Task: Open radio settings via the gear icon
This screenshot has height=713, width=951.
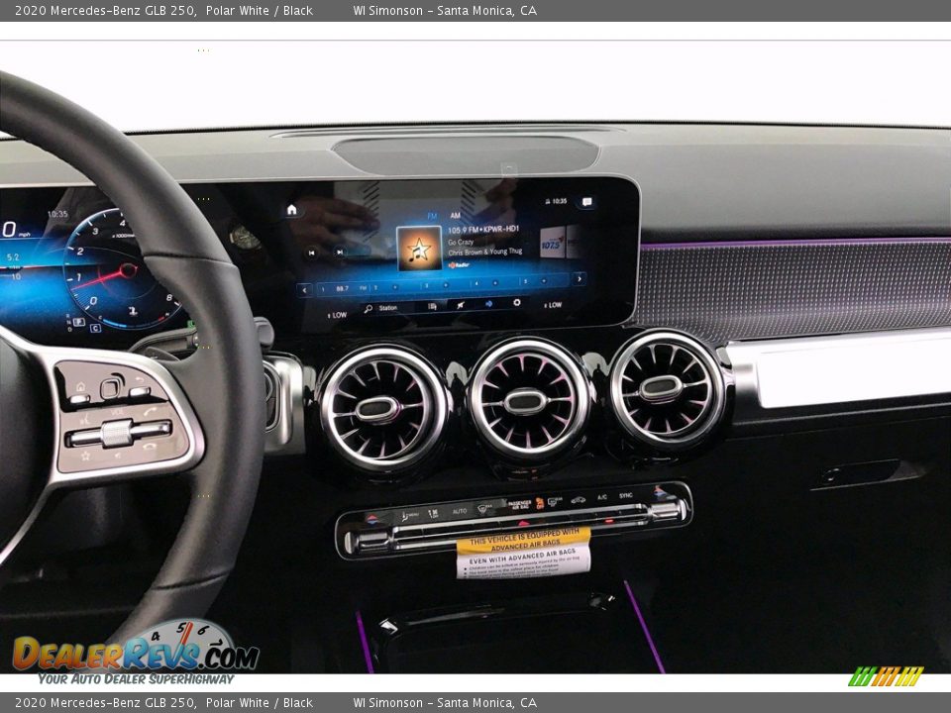Action: 518,304
